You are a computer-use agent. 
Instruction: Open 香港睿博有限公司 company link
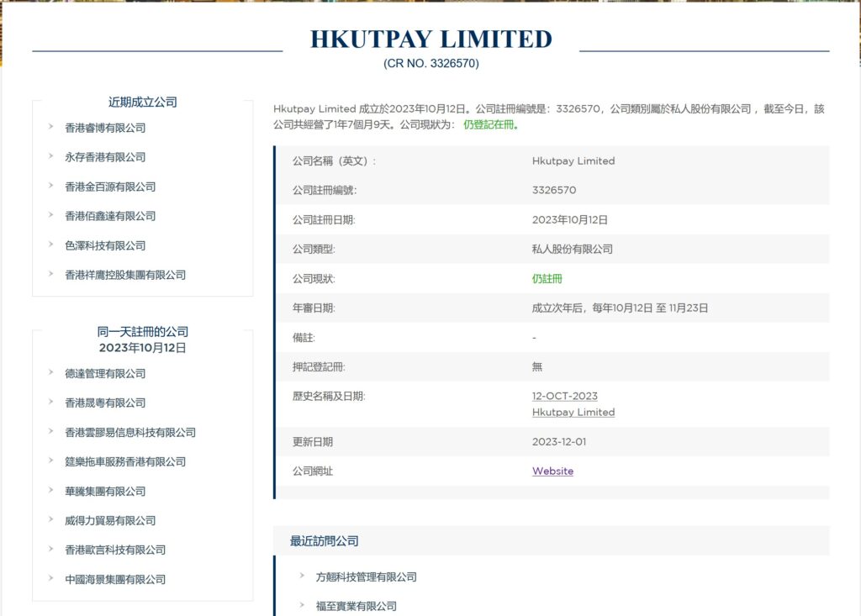pos(105,128)
